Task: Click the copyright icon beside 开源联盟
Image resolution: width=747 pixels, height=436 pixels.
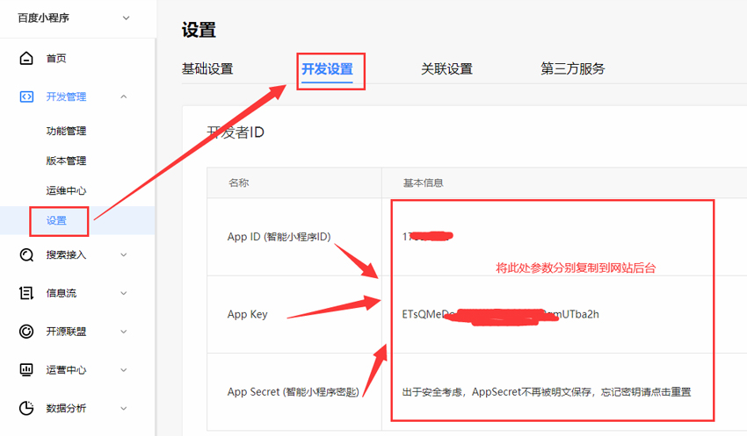Action: 26,332
